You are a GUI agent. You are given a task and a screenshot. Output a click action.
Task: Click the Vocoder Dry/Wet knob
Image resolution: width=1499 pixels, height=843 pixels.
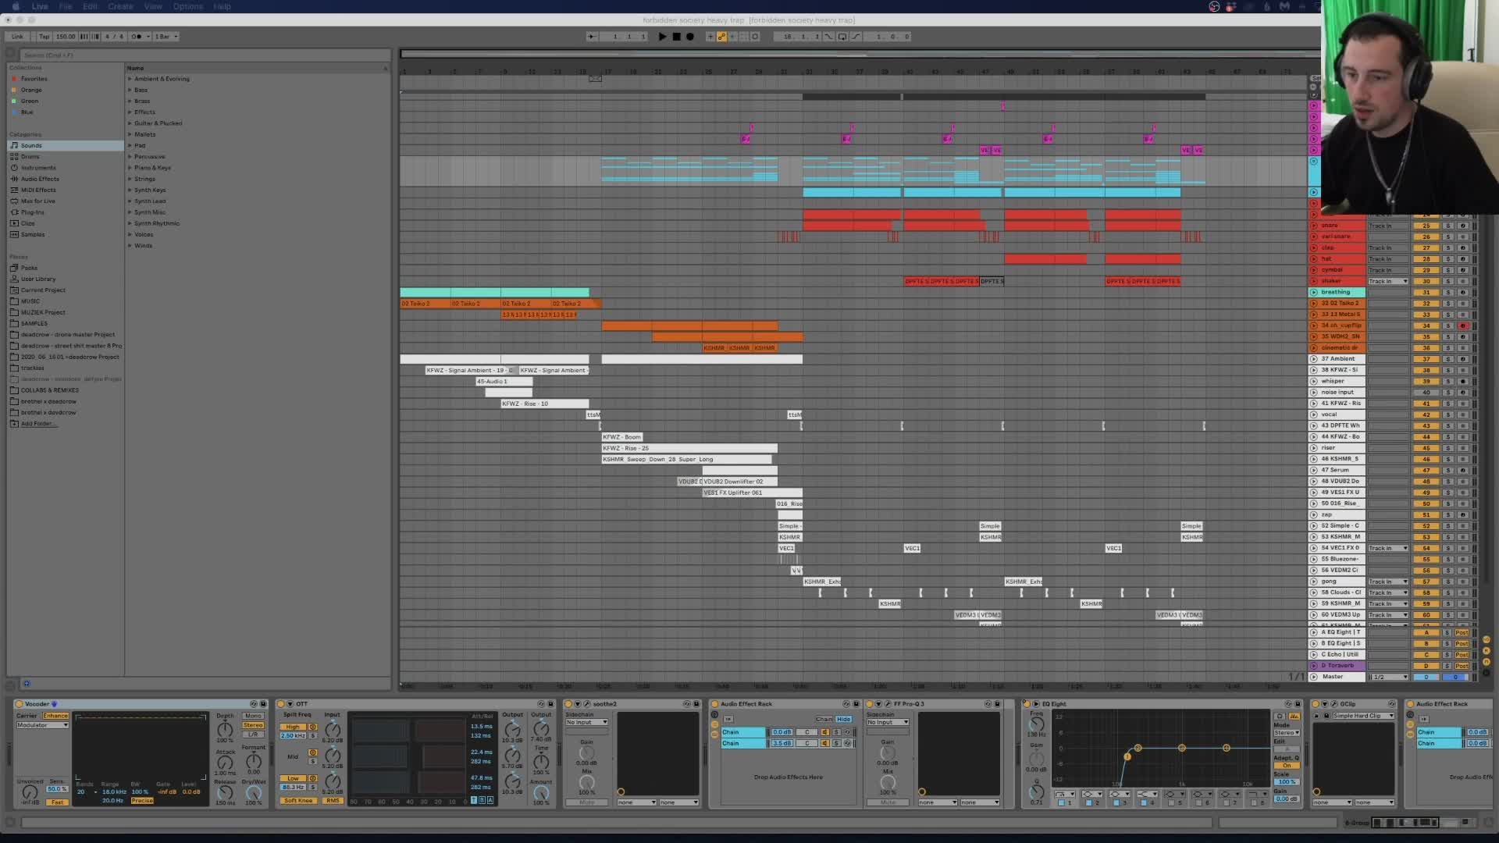254,792
